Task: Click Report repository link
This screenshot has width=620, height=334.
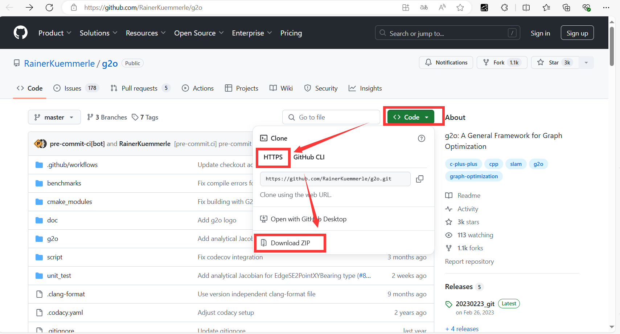Action: point(469,262)
